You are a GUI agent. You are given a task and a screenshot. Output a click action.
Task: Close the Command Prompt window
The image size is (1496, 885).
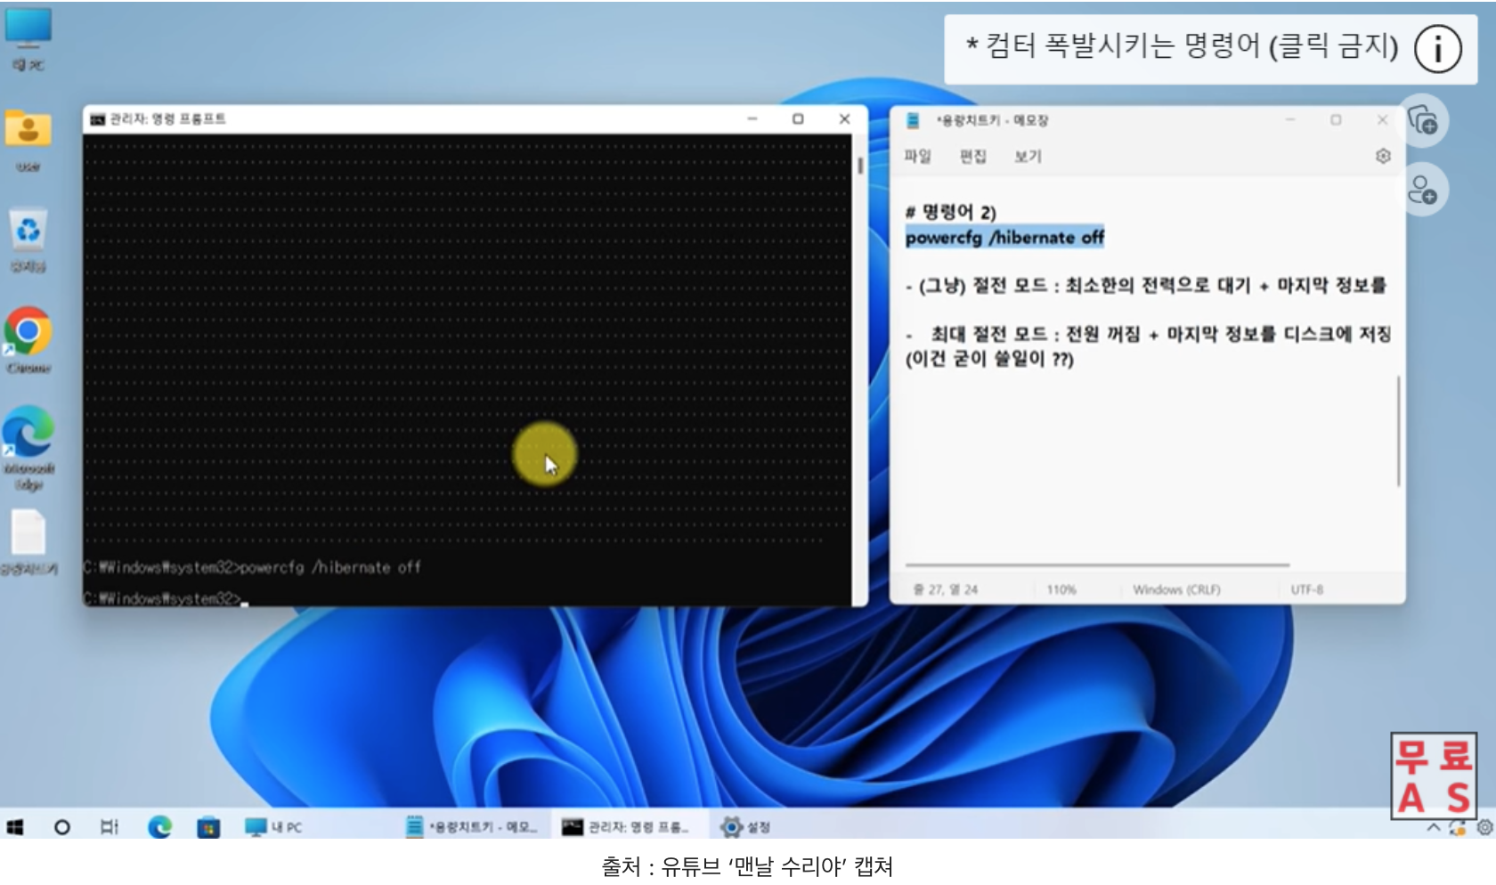coord(844,118)
